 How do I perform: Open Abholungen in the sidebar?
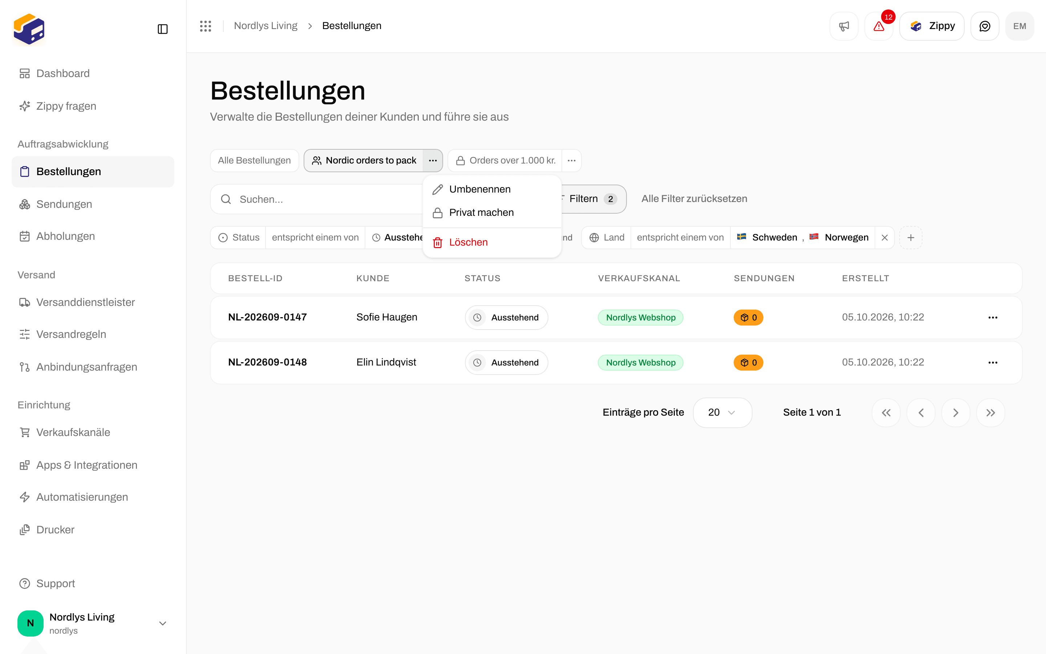tap(93, 236)
